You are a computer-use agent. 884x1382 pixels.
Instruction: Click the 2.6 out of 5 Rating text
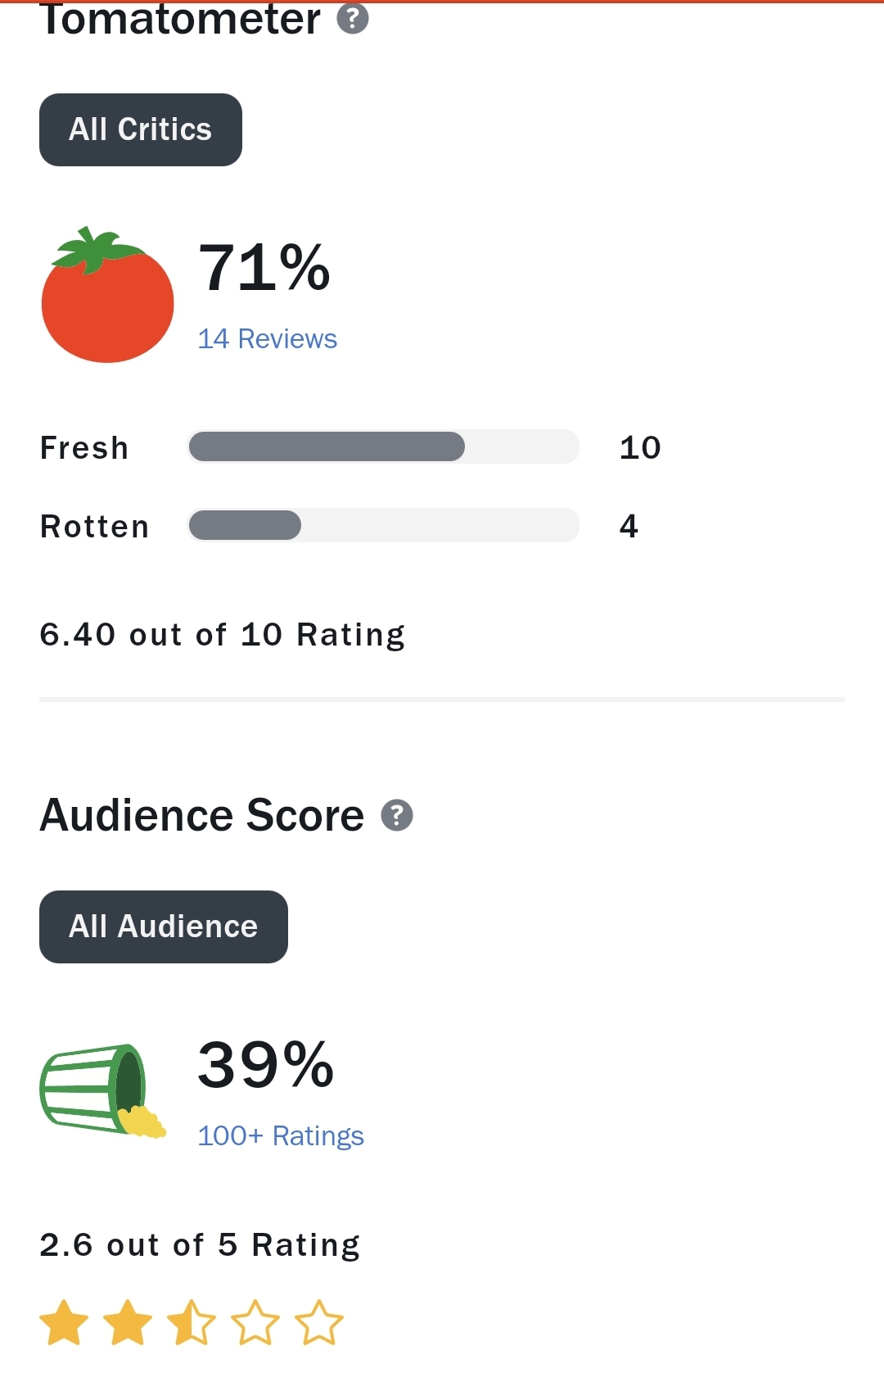pyautogui.click(x=200, y=1245)
